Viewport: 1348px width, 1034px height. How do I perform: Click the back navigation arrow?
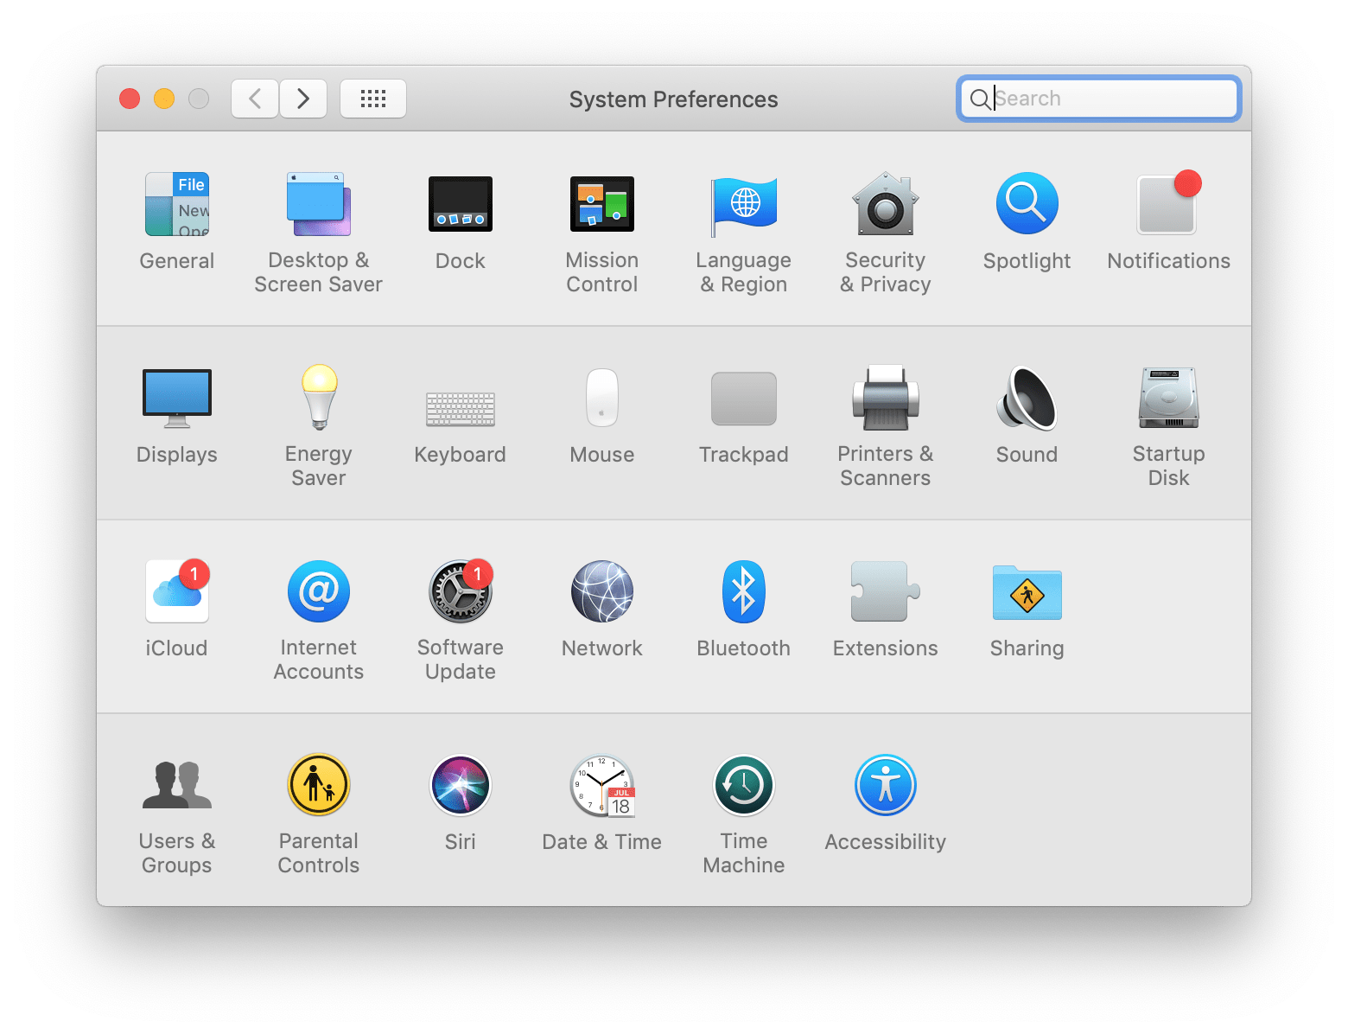254,99
